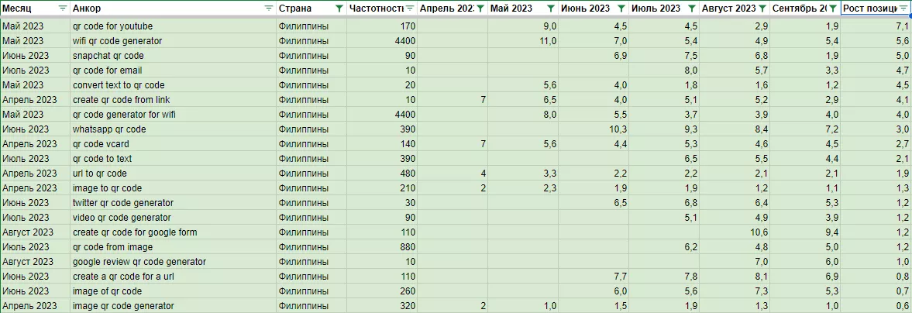Select the 'image qr code generator' cell
This screenshot has width=912, height=313.
[x=174, y=306]
